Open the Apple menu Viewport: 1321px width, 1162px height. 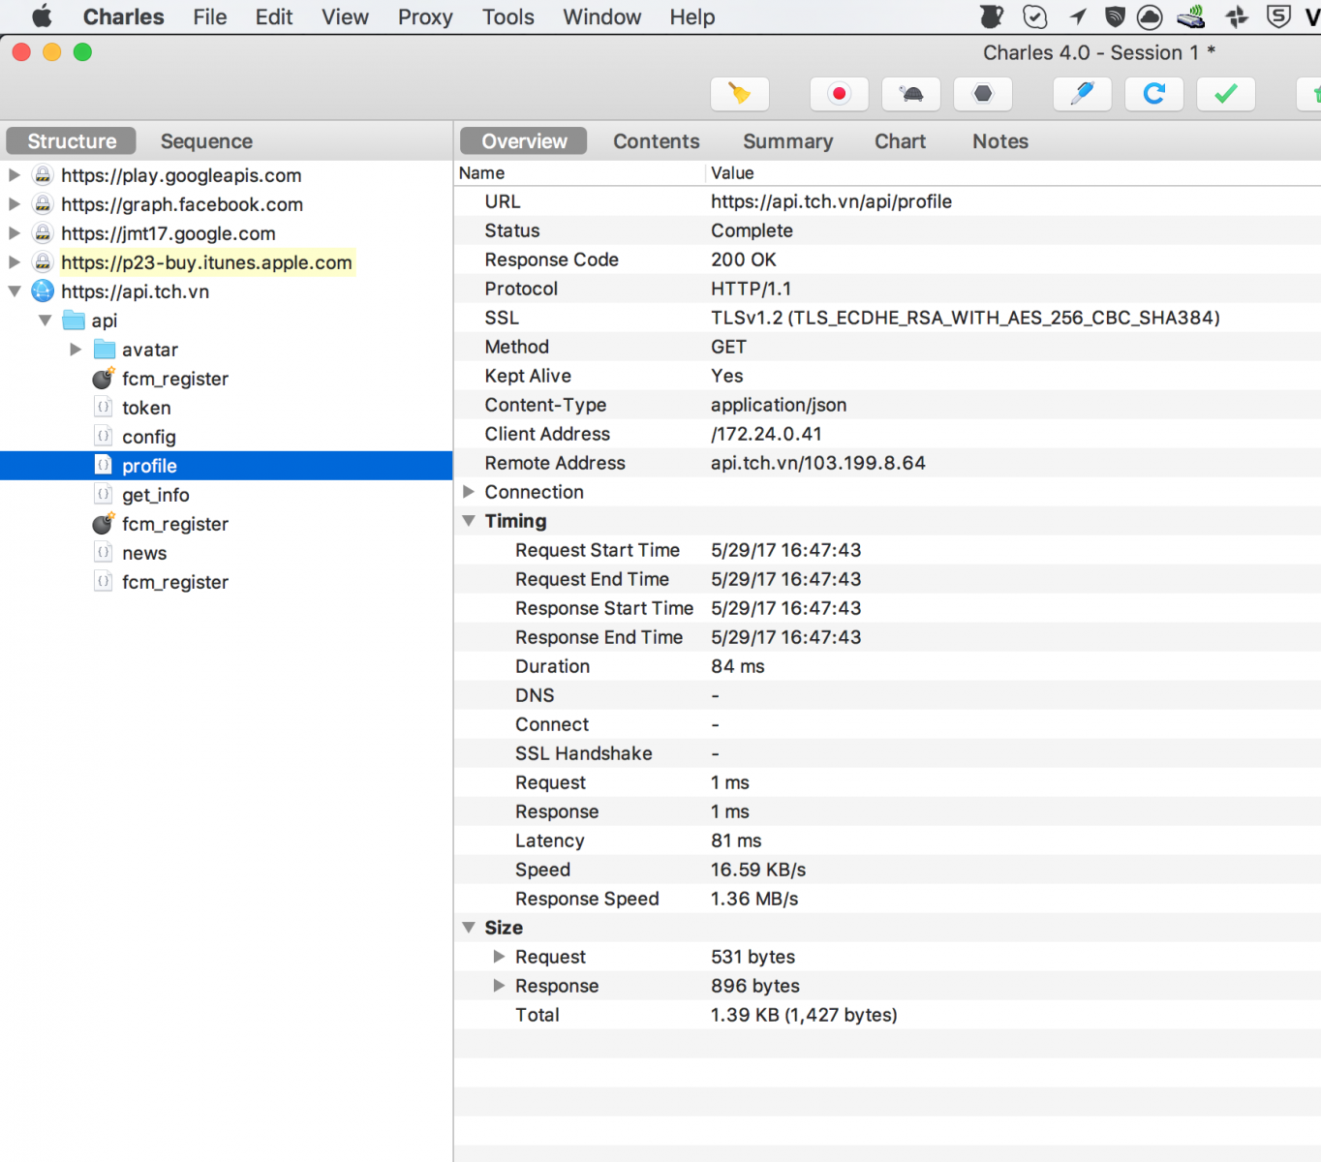click(x=42, y=16)
